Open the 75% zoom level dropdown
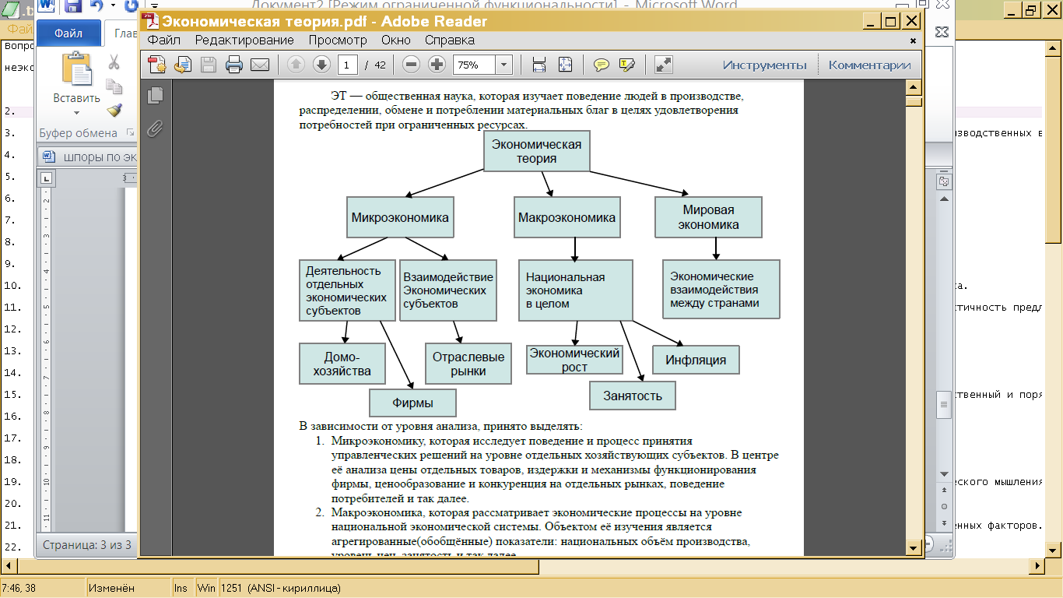 [x=503, y=65]
